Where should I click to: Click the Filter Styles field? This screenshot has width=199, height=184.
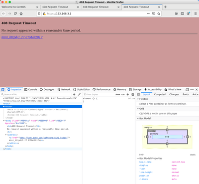[x=99, y=94]
